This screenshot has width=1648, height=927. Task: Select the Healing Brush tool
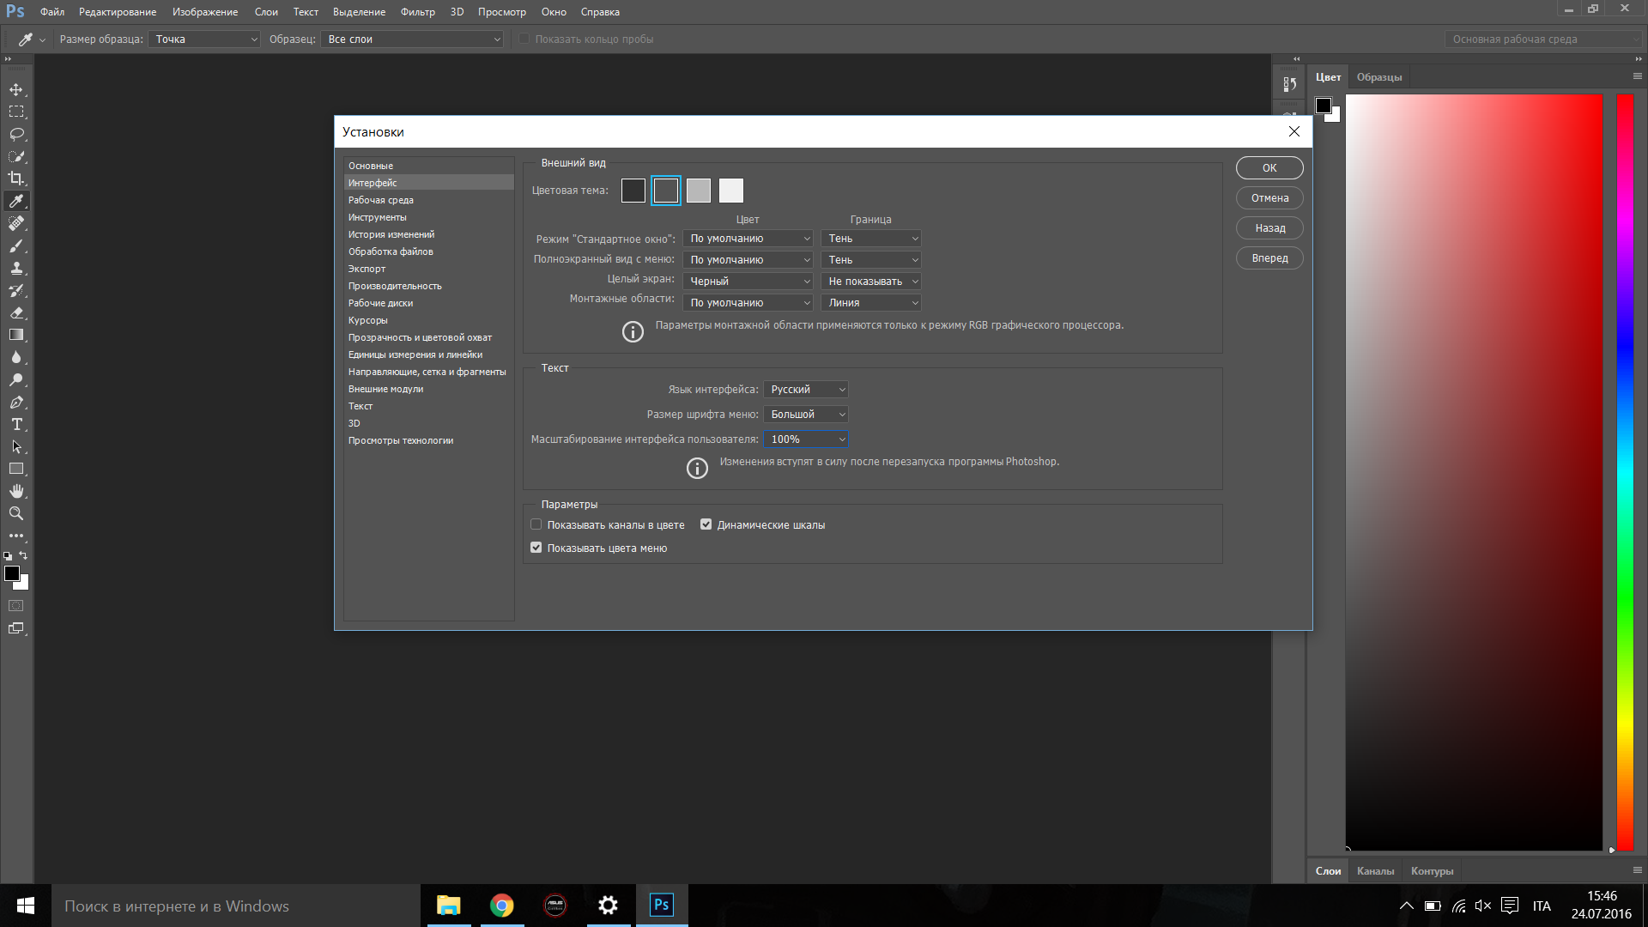pos(16,223)
